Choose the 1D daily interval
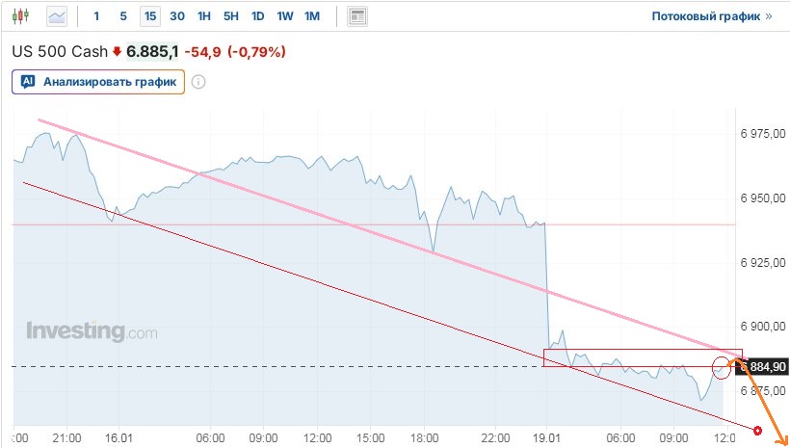 click(x=258, y=16)
